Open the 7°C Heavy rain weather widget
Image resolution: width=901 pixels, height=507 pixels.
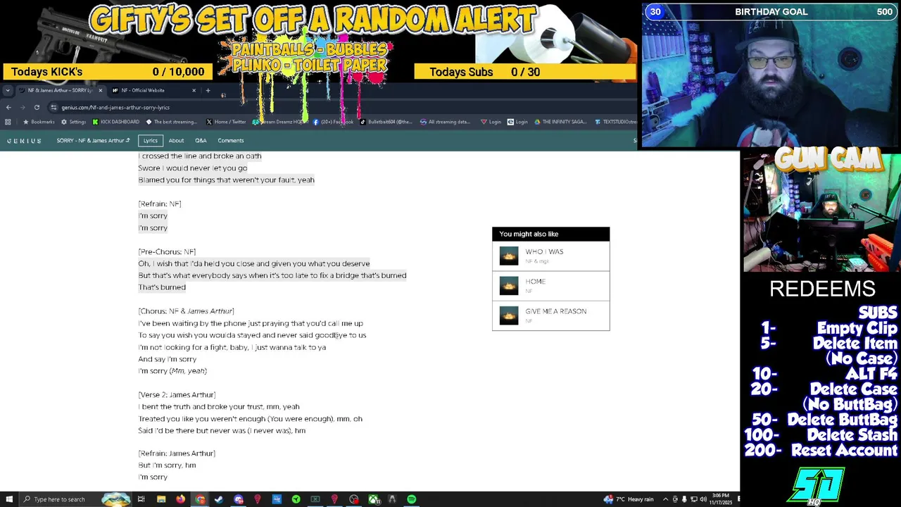(x=629, y=499)
